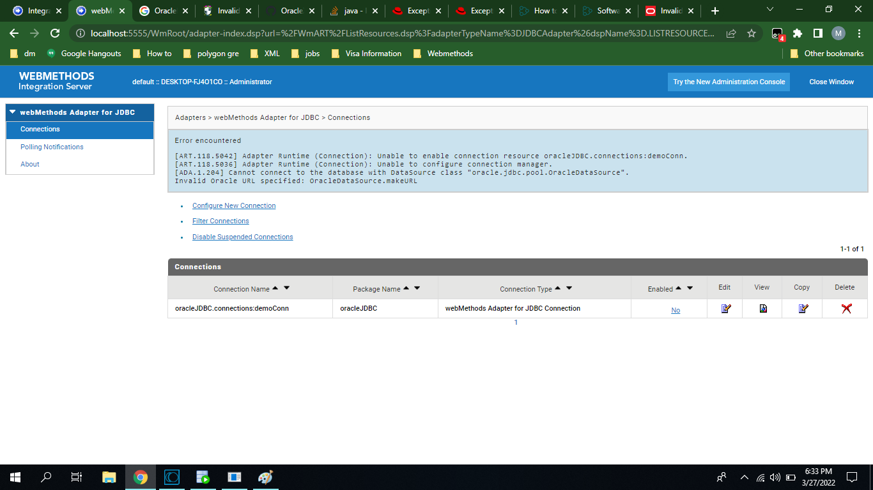Screen dimensions: 873x490
Task: Open the Google Hangouts bookmark
Action: [x=84, y=54]
